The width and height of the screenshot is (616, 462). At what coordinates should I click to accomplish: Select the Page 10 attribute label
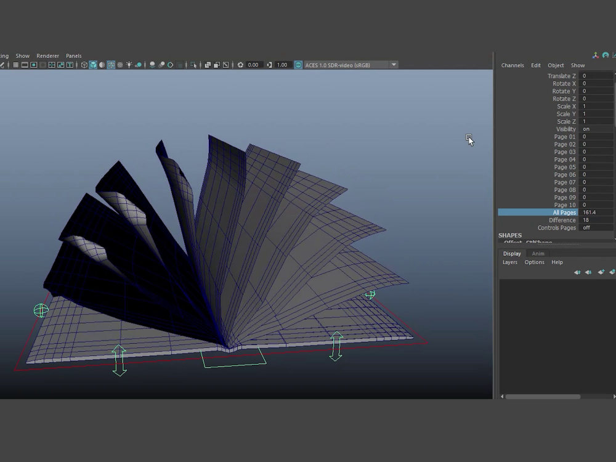pyautogui.click(x=564, y=205)
